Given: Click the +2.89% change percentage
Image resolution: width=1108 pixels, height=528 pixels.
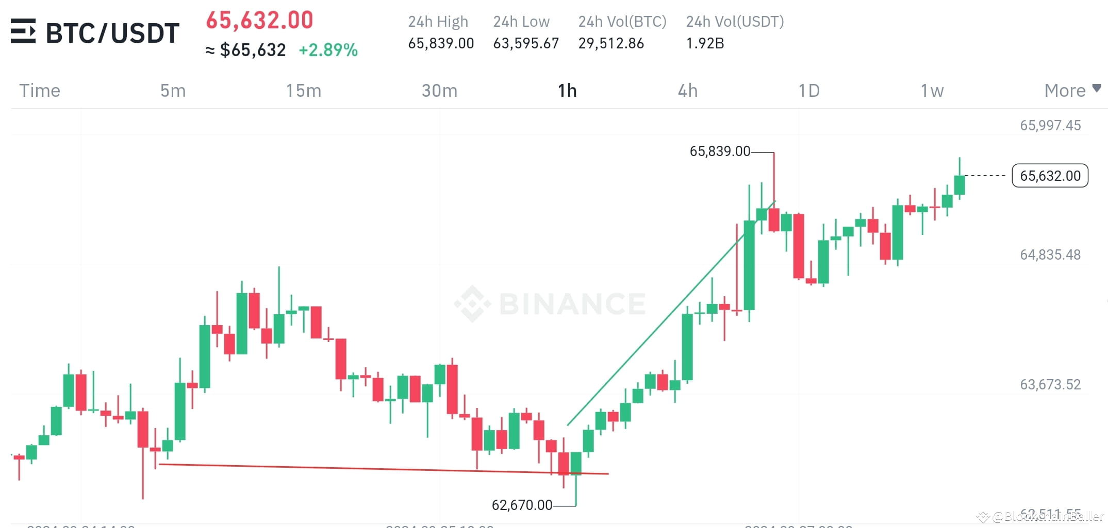Looking at the screenshot, I should click(x=328, y=50).
